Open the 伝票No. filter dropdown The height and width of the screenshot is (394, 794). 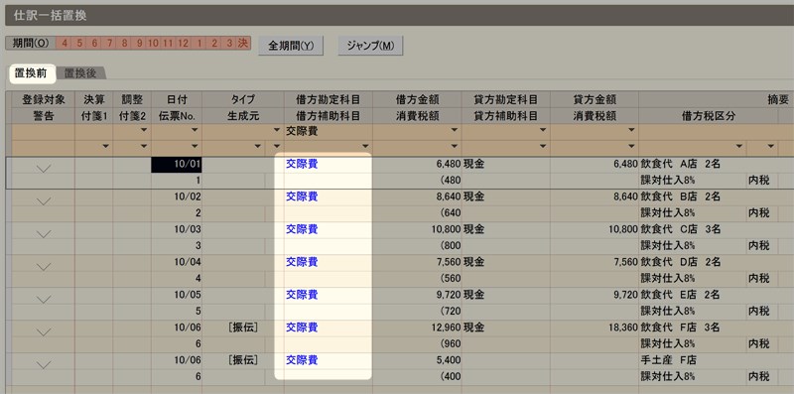(x=195, y=147)
